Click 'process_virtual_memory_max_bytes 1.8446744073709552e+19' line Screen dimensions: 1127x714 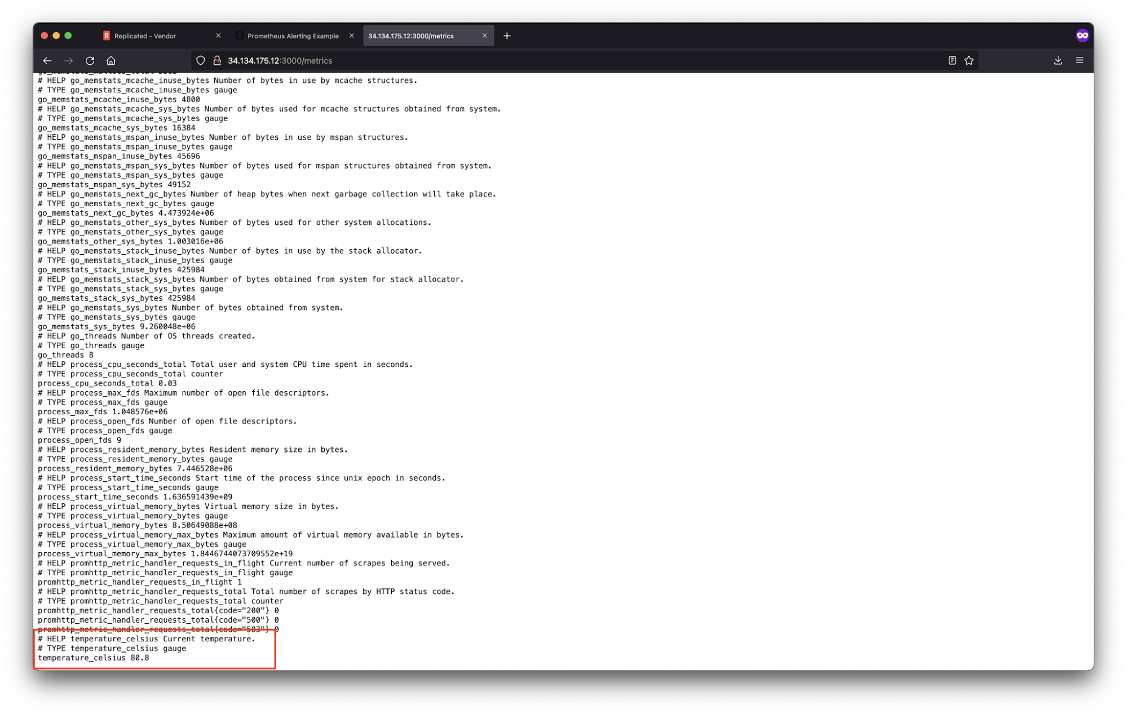[x=165, y=553]
